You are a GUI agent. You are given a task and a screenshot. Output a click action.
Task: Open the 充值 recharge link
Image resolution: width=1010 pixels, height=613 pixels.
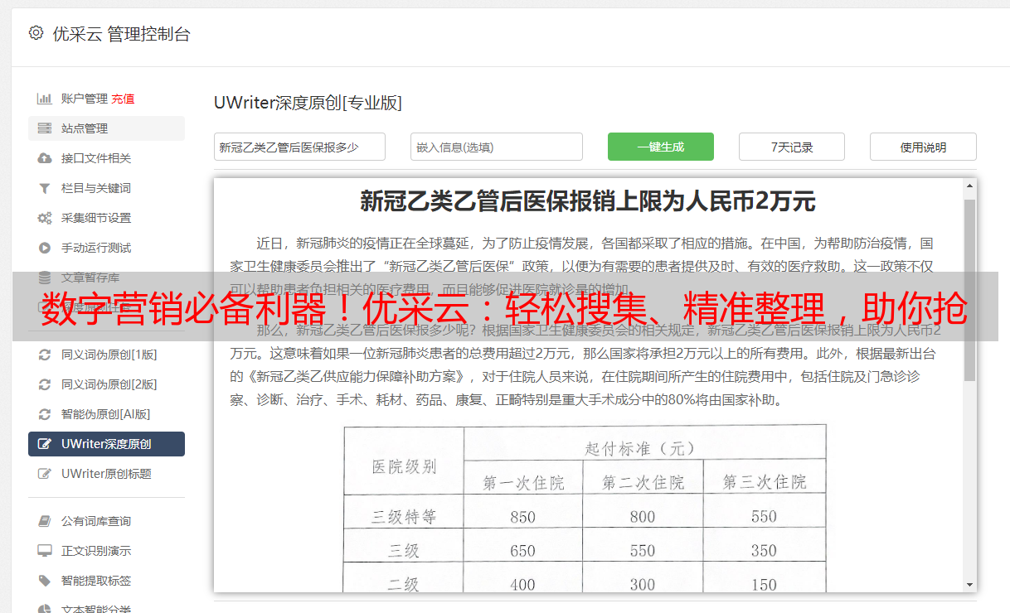pos(123,99)
